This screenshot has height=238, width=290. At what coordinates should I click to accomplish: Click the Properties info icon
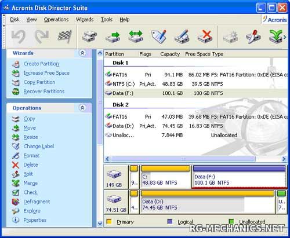[16, 220]
